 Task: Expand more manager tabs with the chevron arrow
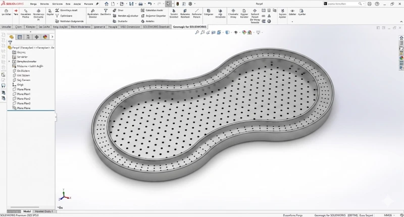(x=52, y=37)
